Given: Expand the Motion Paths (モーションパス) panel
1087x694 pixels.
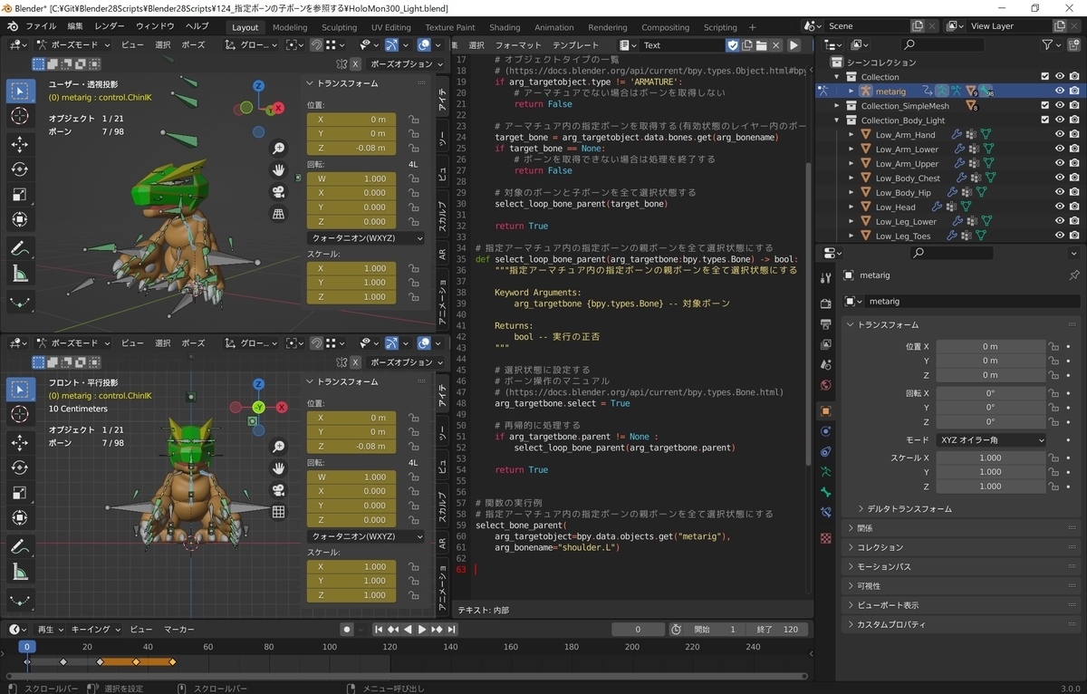Looking at the screenshot, I should [883, 566].
